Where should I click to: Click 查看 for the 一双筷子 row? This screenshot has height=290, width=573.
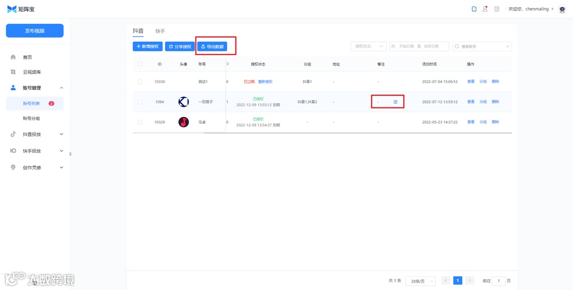(471, 102)
